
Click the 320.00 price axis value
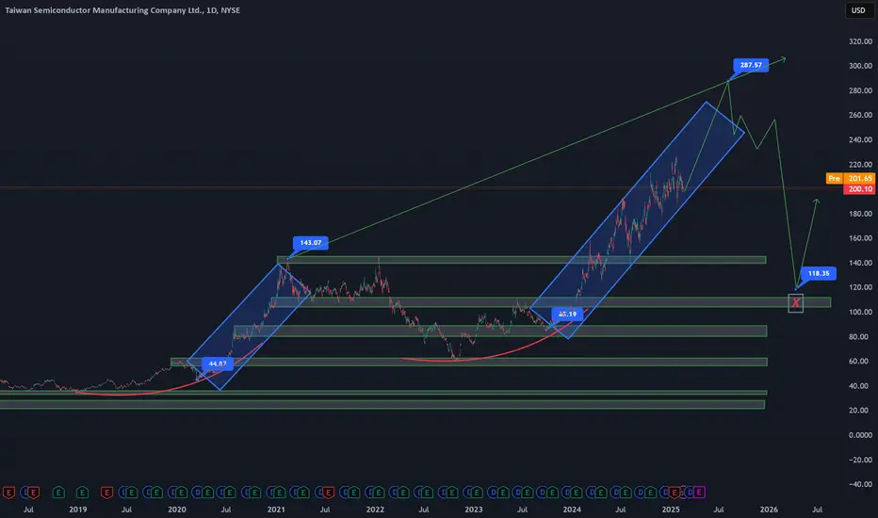tap(860, 41)
